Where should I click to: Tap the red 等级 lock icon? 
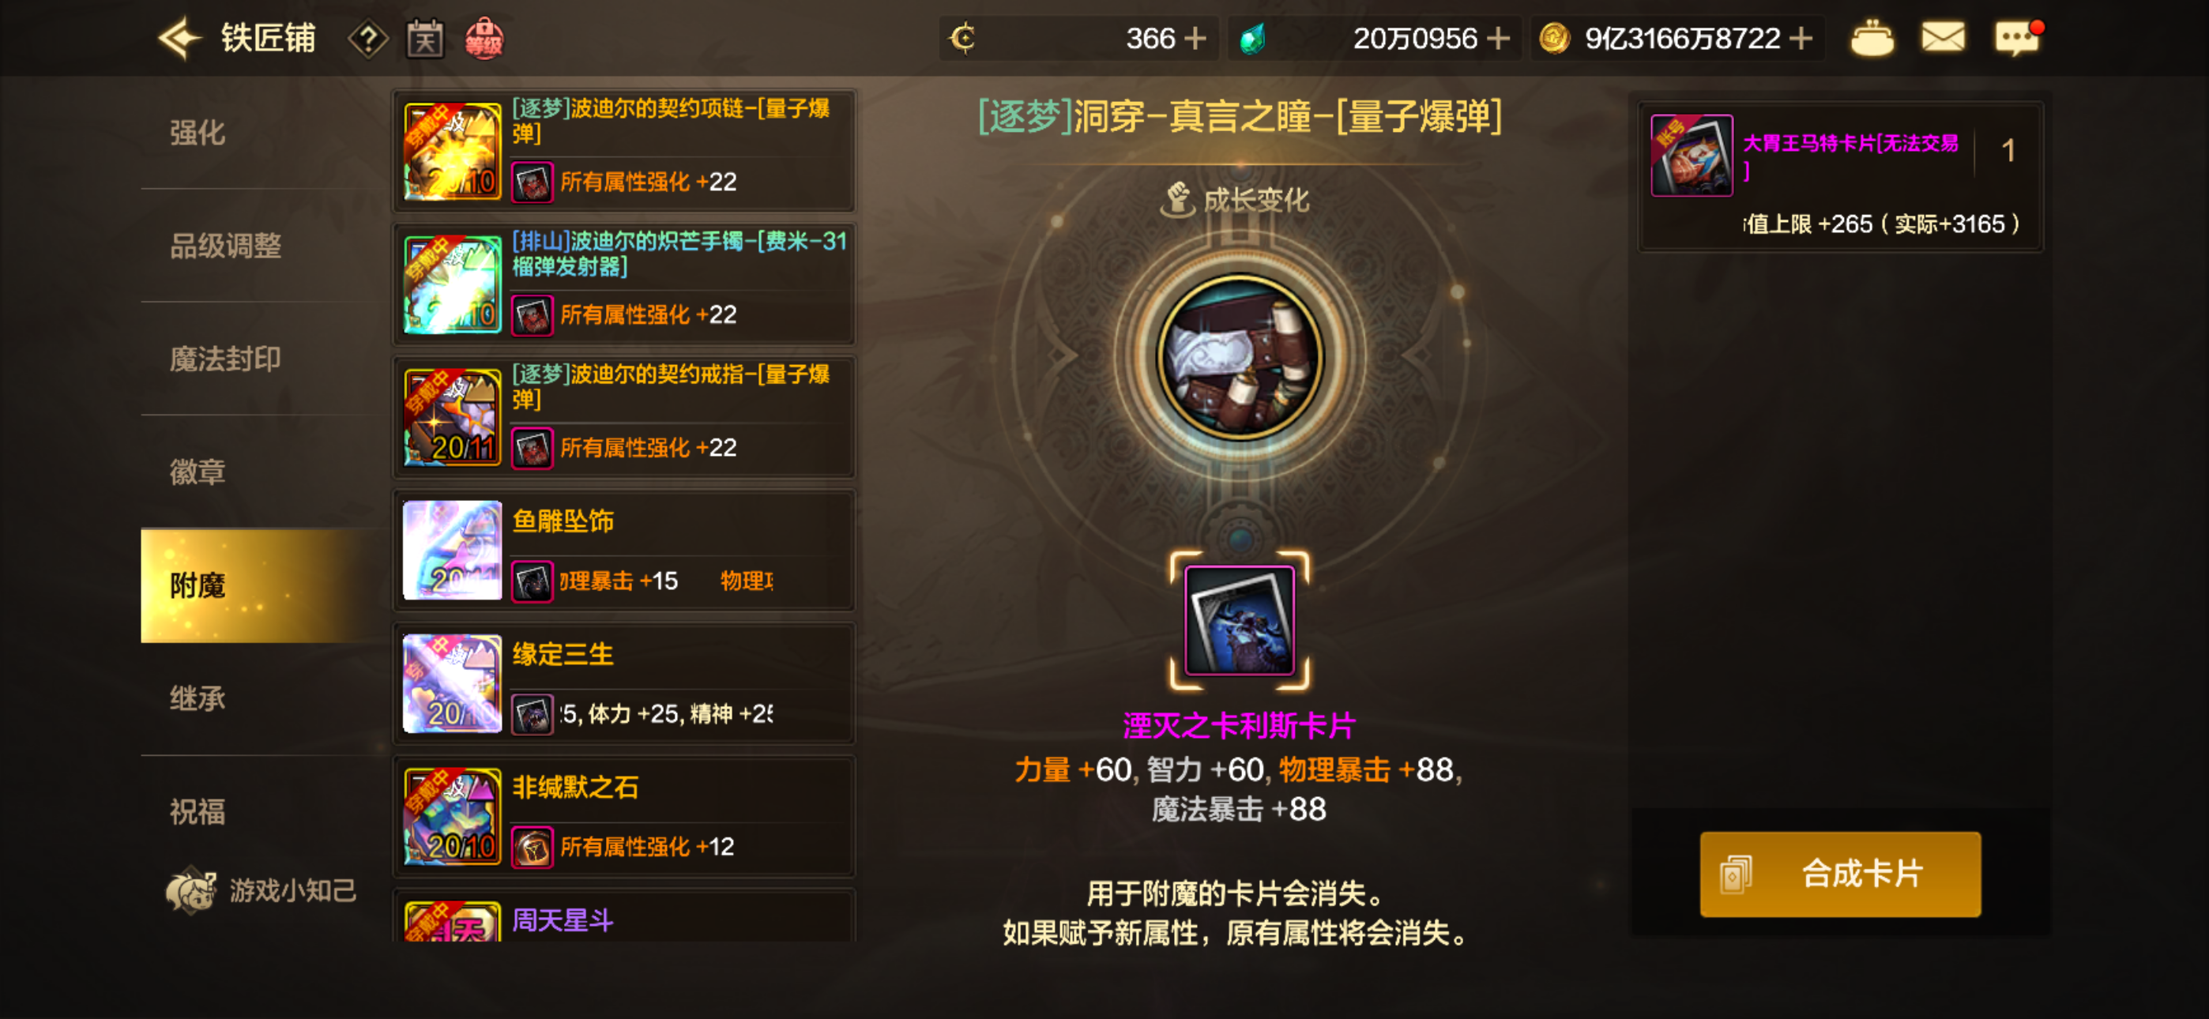click(x=484, y=39)
